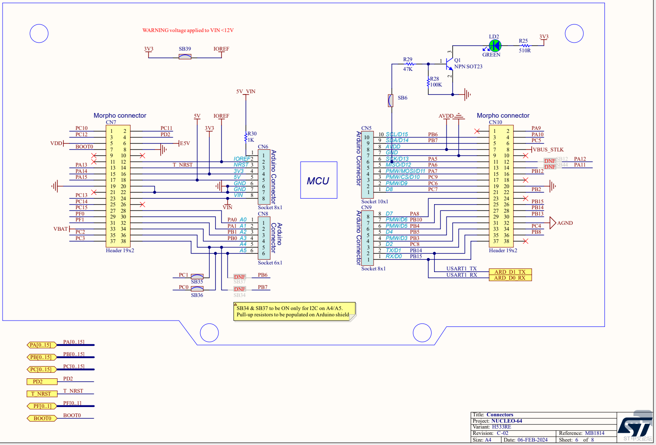Click the "MB1814" reference value

click(x=595, y=433)
